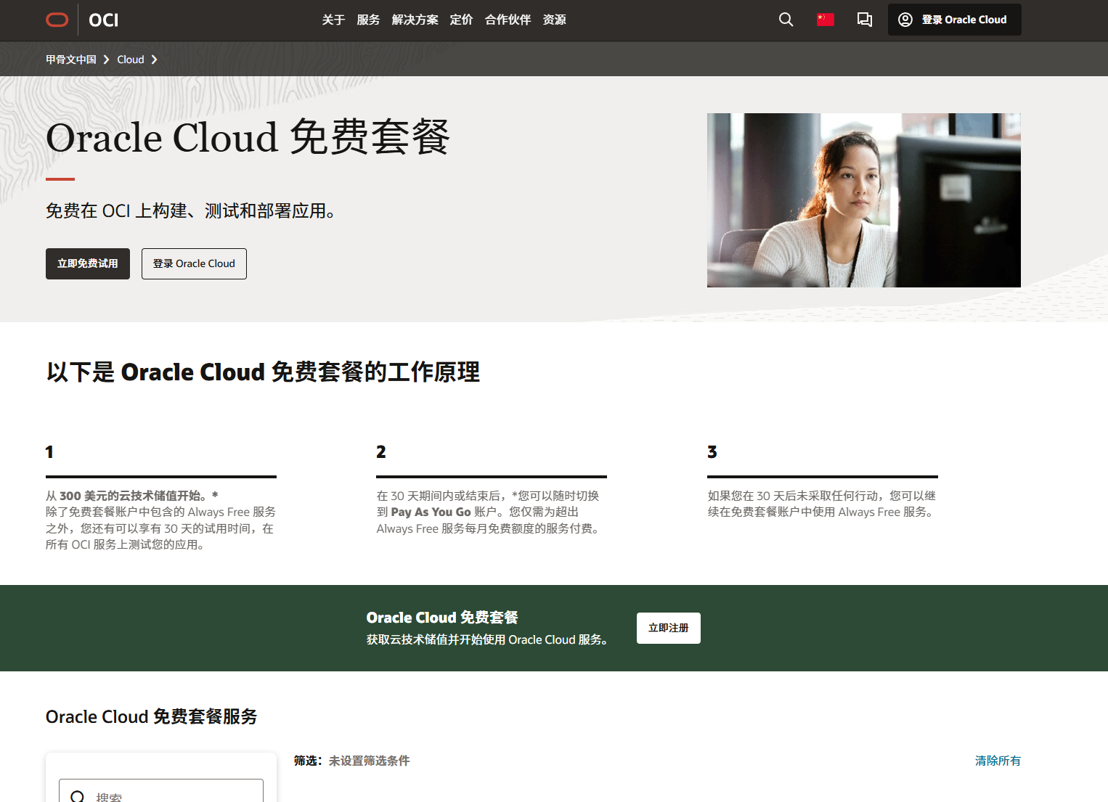Click the 立即注册 button in green banner

669,628
